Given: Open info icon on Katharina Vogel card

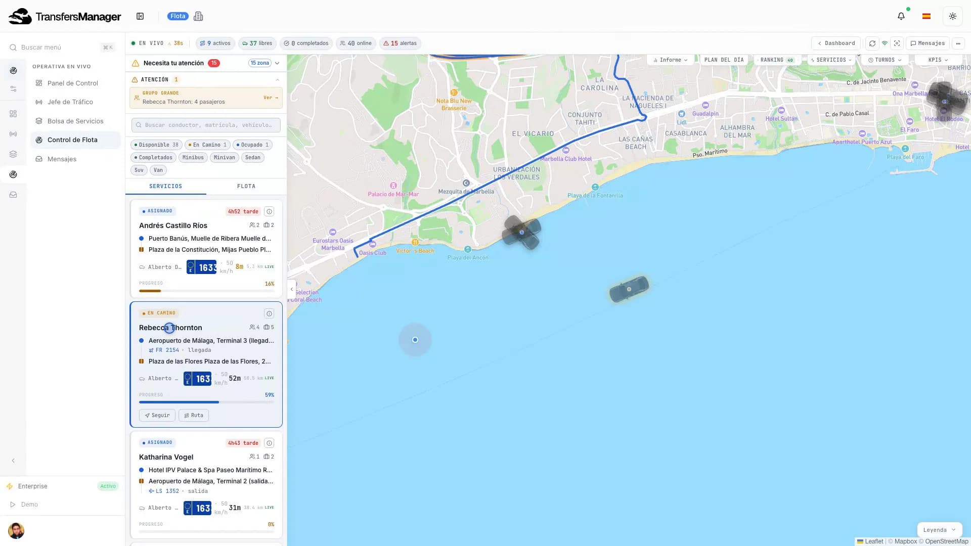Looking at the screenshot, I should tap(269, 443).
